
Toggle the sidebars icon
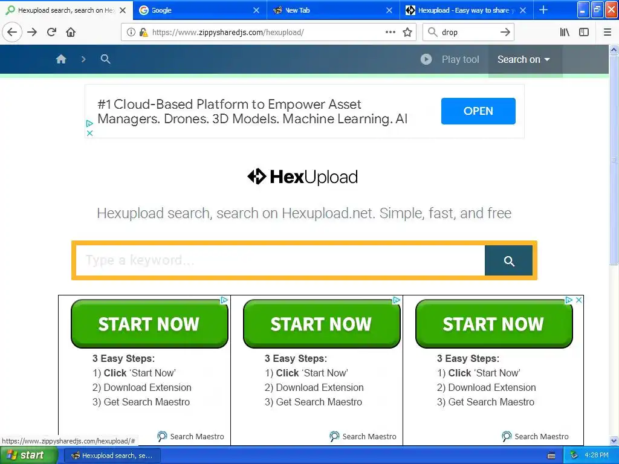coord(584,33)
